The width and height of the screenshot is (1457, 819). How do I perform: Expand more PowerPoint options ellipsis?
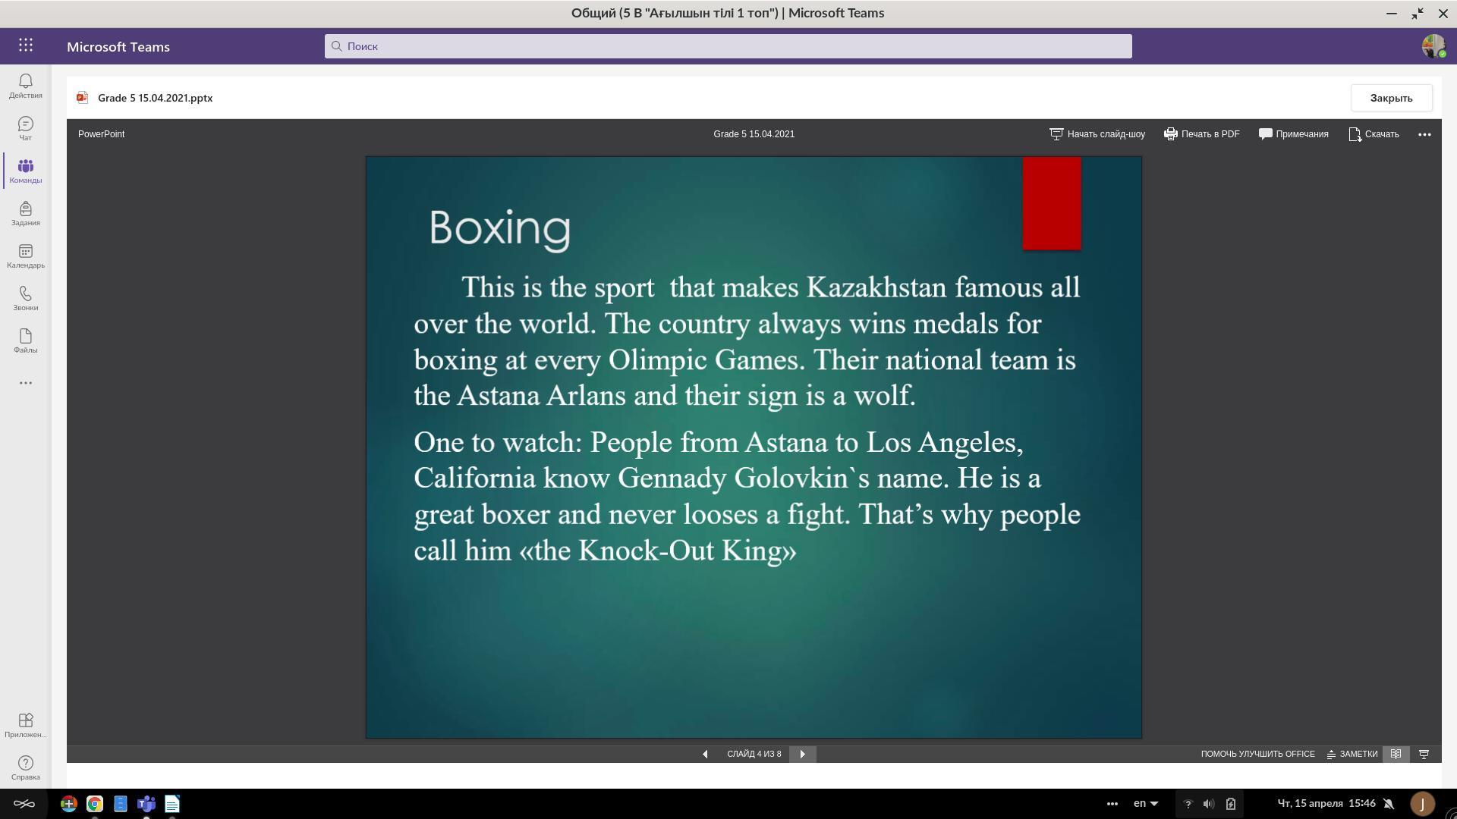1424,134
